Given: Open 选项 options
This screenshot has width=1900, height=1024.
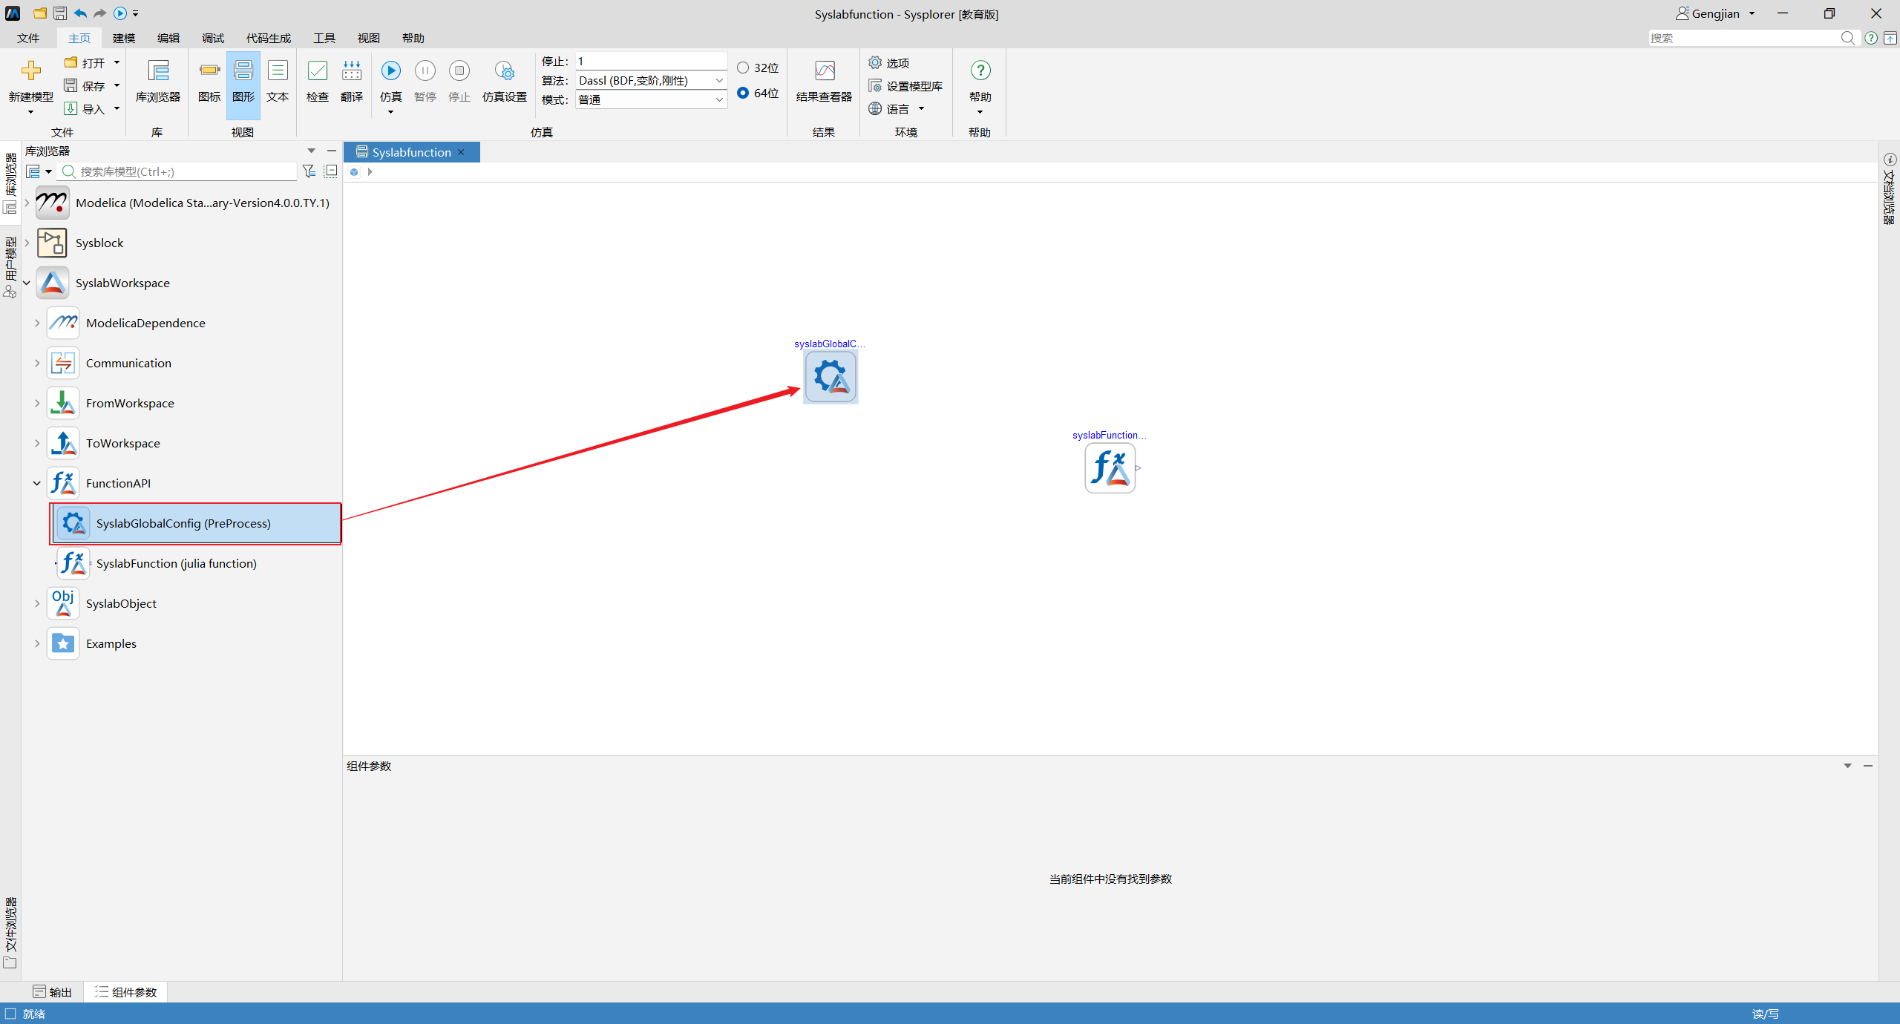Looking at the screenshot, I should pyautogui.click(x=889, y=63).
